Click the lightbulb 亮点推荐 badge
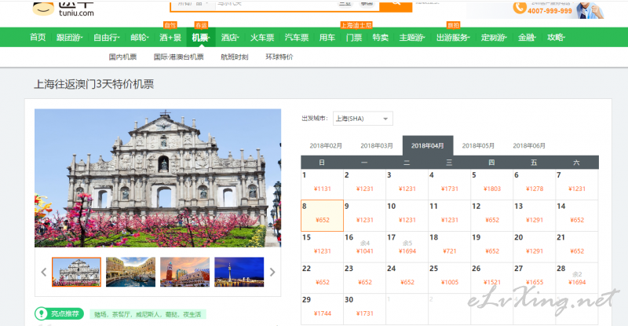This screenshot has width=628, height=326. (60, 313)
